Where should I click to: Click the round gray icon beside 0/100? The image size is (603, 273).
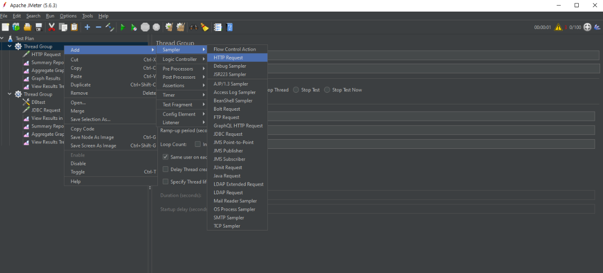point(588,27)
